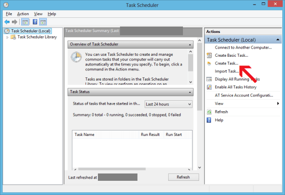This screenshot has width=285, height=195.
Task: Click the Create Basic Task icon
Action: coord(209,55)
